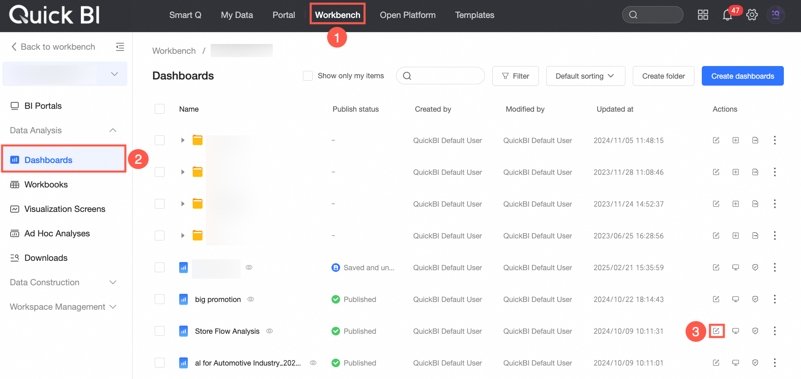The height and width of the screenshot is (379, 801).
Task: Open the apps grid icon in header
Action: coord(703,15)
